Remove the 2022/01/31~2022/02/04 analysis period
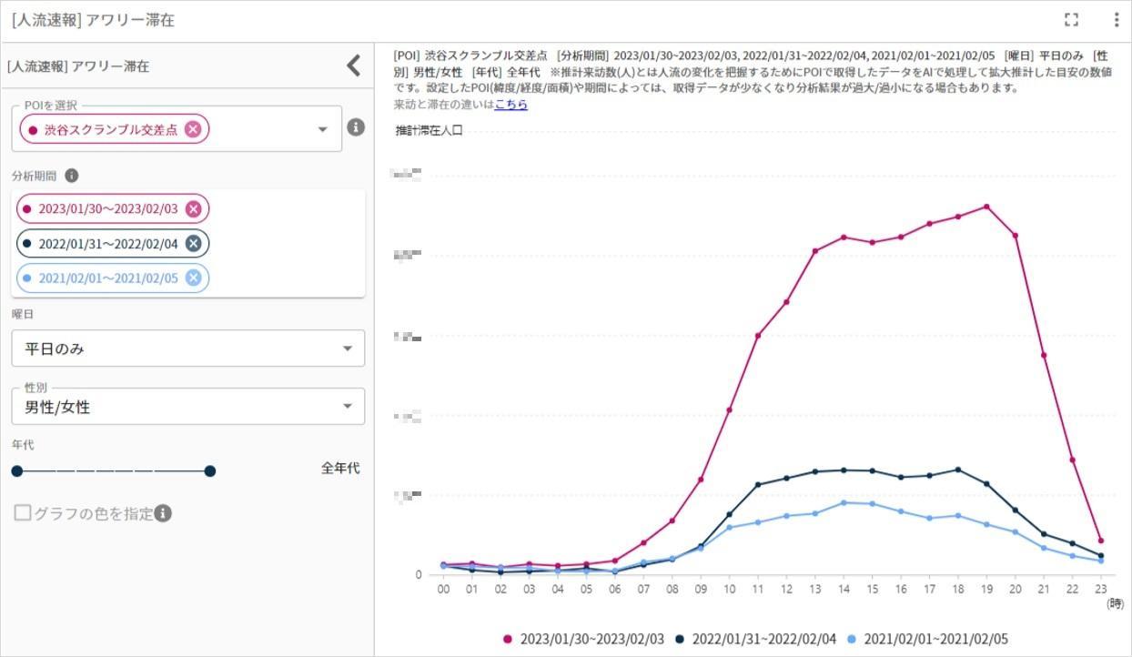 tap(194, 243)
